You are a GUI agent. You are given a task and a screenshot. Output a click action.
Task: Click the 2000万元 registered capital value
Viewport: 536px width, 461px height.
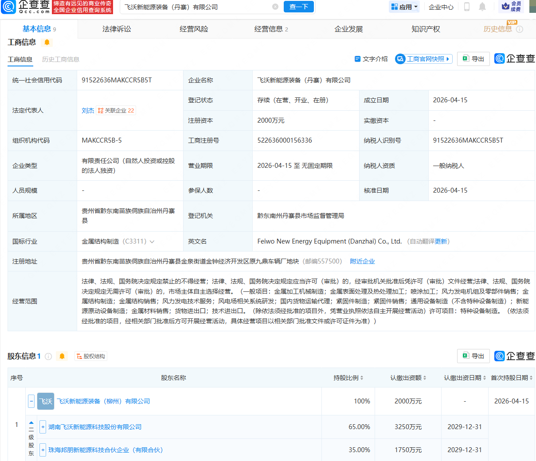(271, 120)
